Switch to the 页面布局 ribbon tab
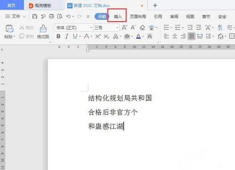235x170 pixels. click(138, 16)
